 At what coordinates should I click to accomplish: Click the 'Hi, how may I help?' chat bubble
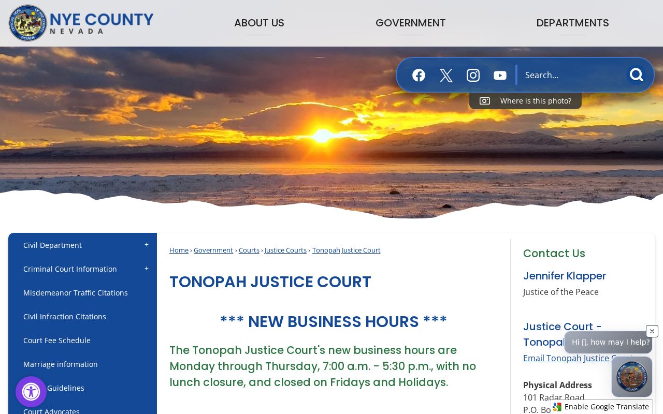point(609,342)
